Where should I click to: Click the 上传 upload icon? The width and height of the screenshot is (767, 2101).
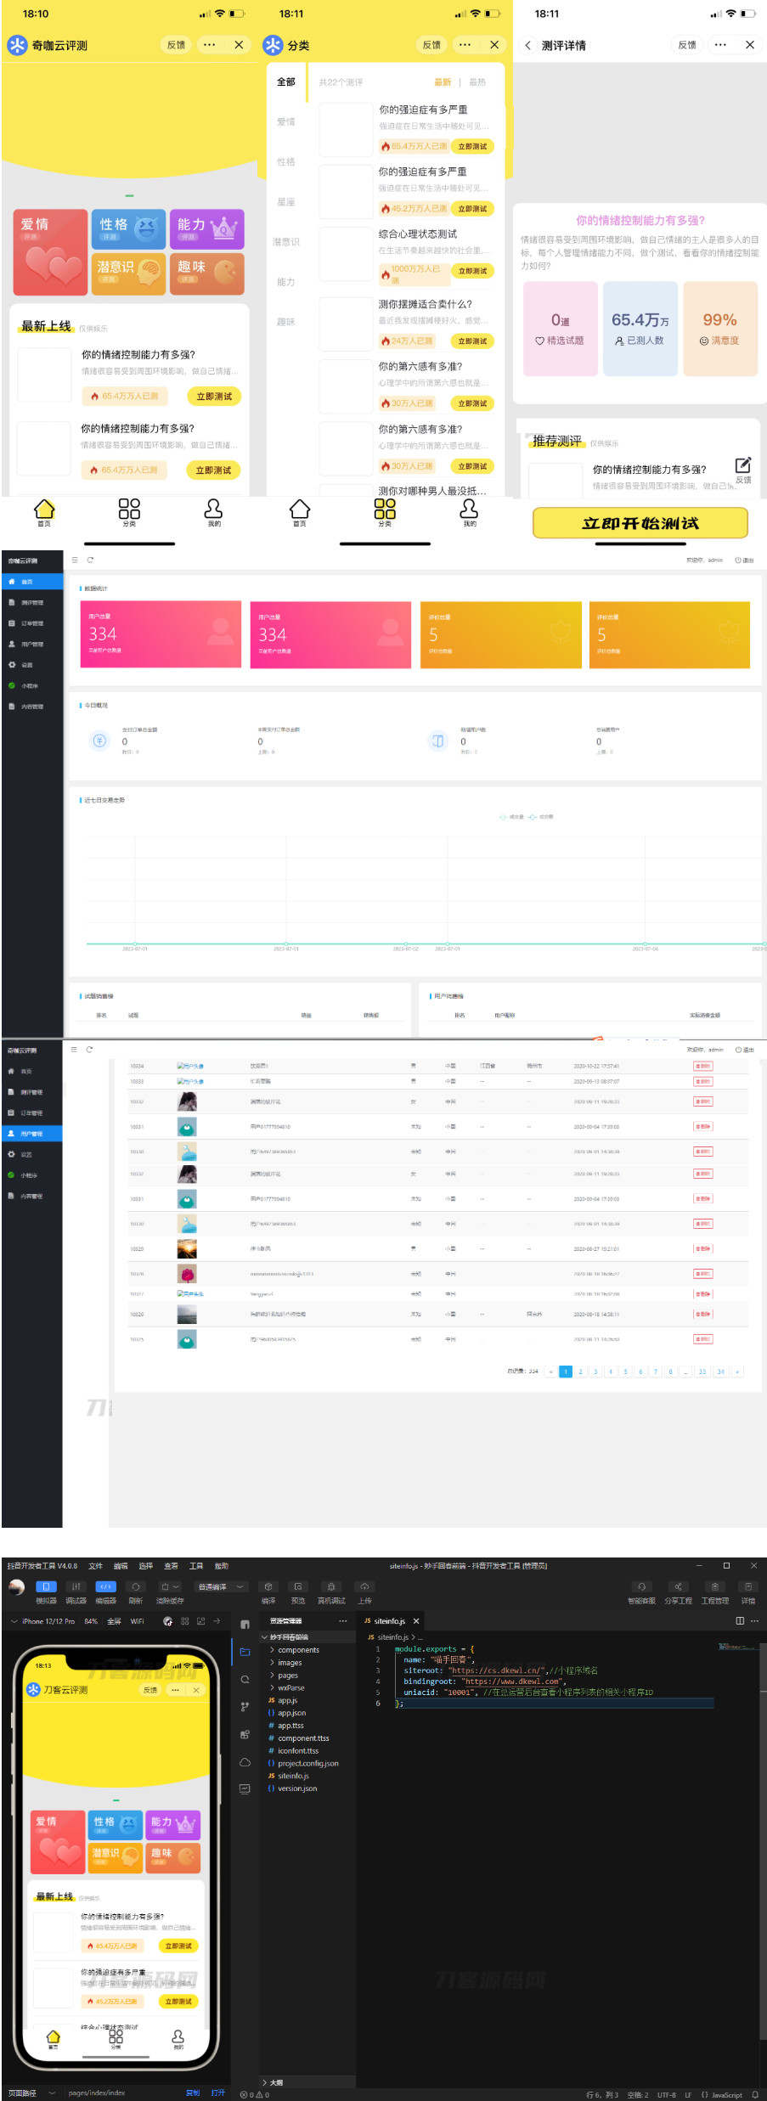point(364,1587)
